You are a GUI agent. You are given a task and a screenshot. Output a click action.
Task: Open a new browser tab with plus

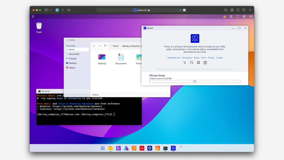250,10
